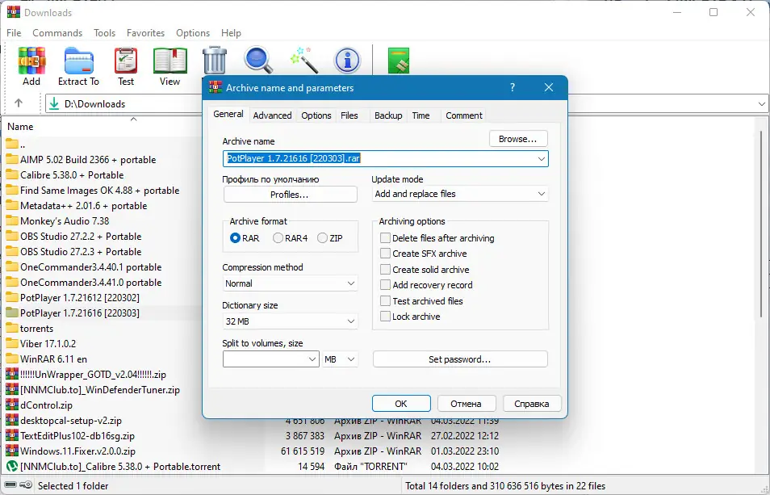Click the green Repair toolbar icon
This screenshot has height=495, width=770.
[398, 61]
